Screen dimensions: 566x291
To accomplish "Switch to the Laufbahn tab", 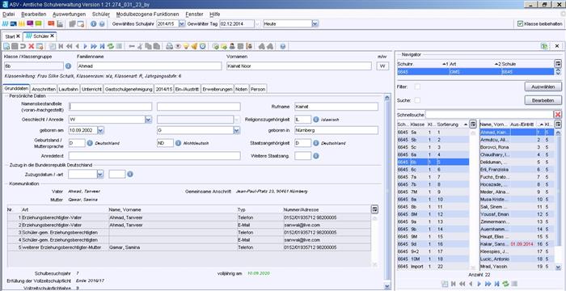I will [x=69, y=89].
